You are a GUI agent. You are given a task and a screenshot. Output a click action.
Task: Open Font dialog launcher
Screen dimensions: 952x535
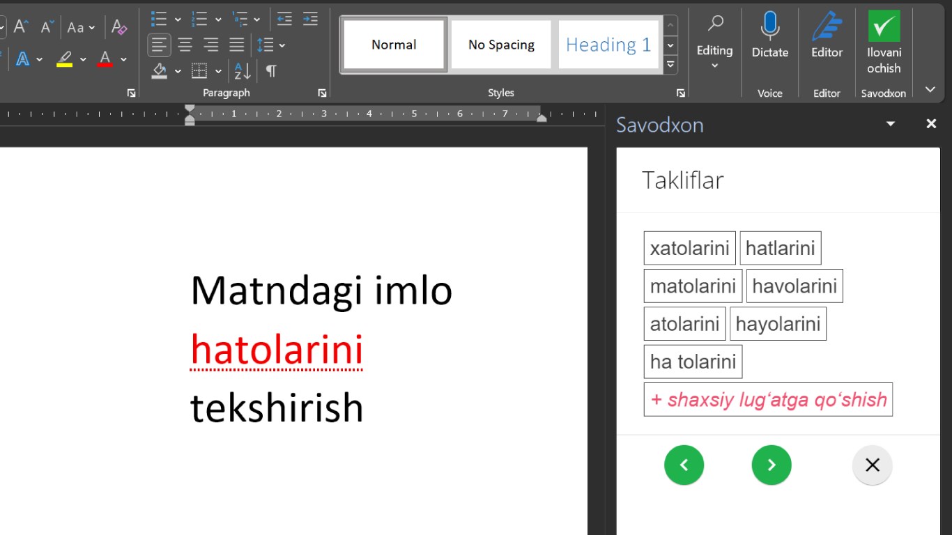[x=130, y=93]
